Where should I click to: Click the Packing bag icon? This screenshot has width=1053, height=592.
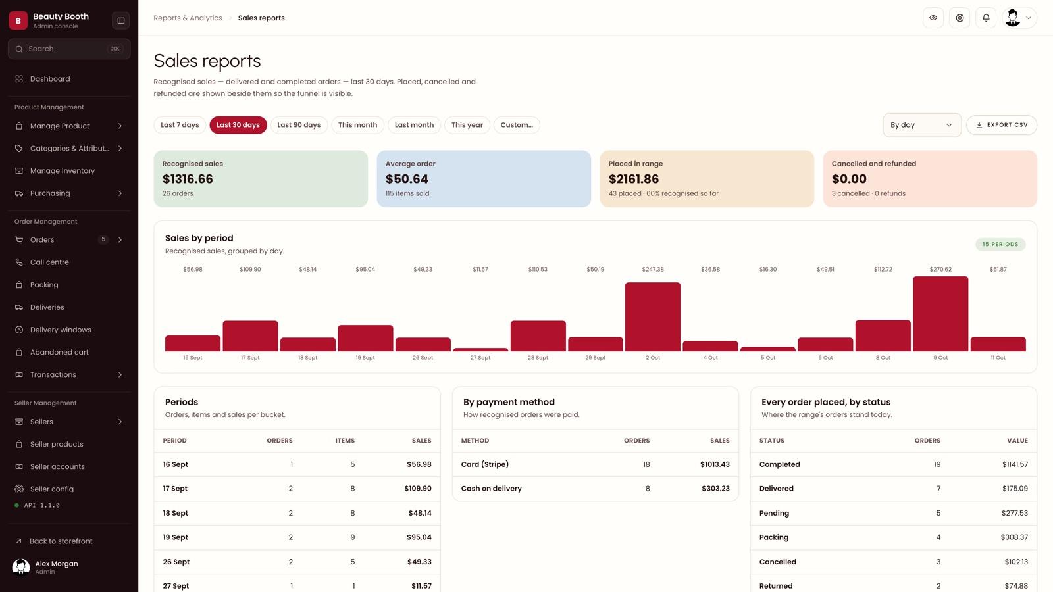click(19, 285)
